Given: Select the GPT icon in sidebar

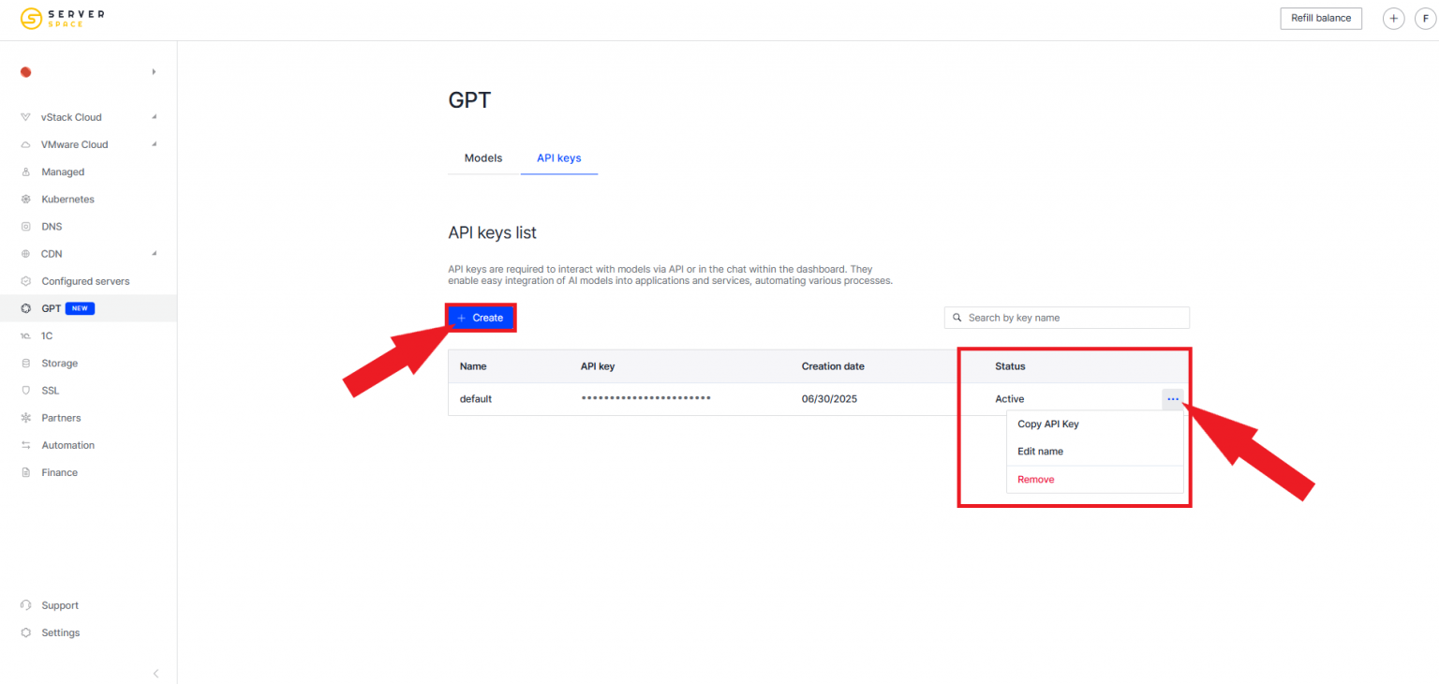Looking at the screenshot, I should pyautogui.click(x=25, y=307).
